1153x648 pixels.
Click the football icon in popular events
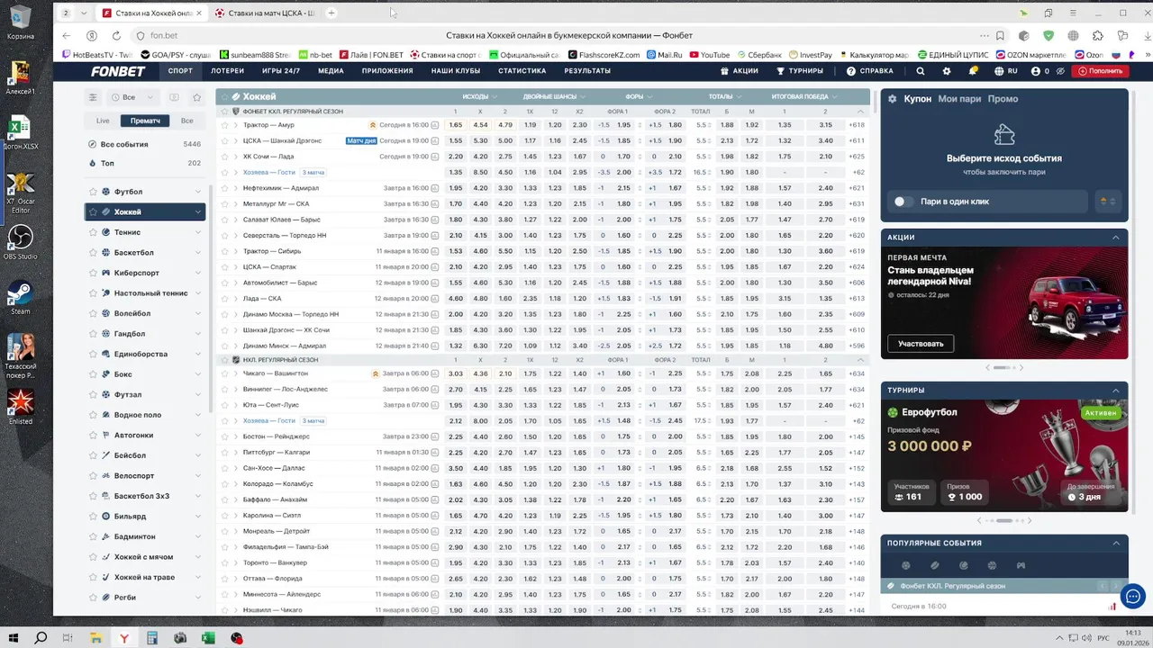tap(906, 565)
